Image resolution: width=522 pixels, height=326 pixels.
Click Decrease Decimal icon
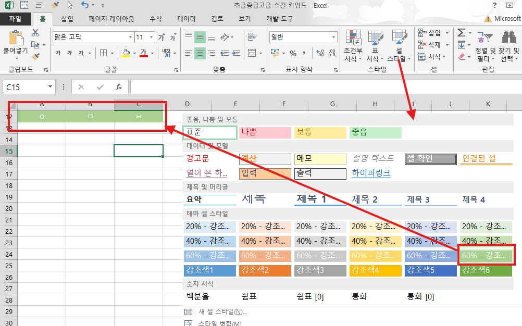pos(331,53)
